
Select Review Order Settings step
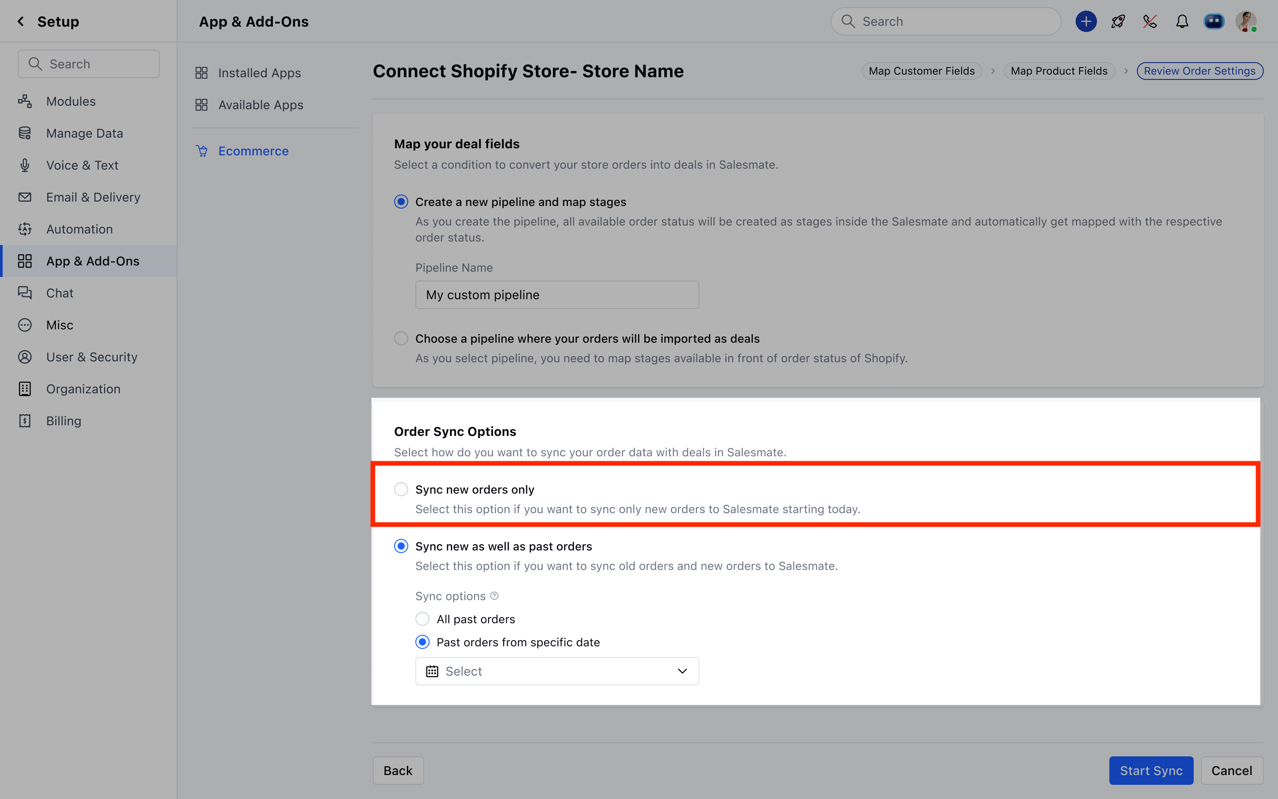pos(1199,71)
